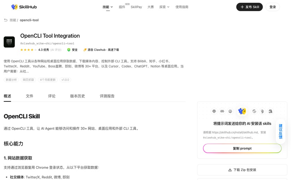
Task: Select the highlighted blue-yellow SkillHub agent icon
Action: point(242,111)
